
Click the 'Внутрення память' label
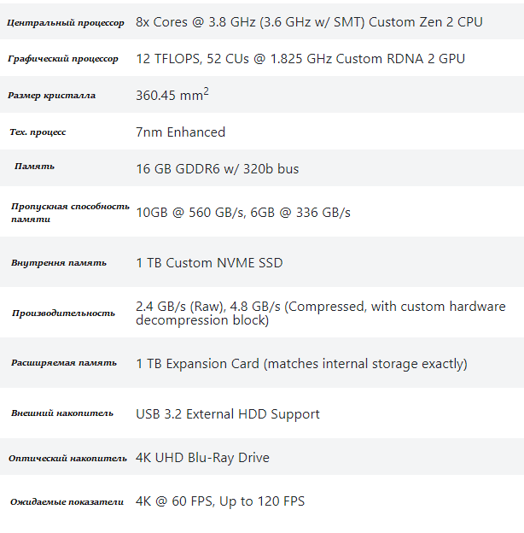[x=59, y=263]
